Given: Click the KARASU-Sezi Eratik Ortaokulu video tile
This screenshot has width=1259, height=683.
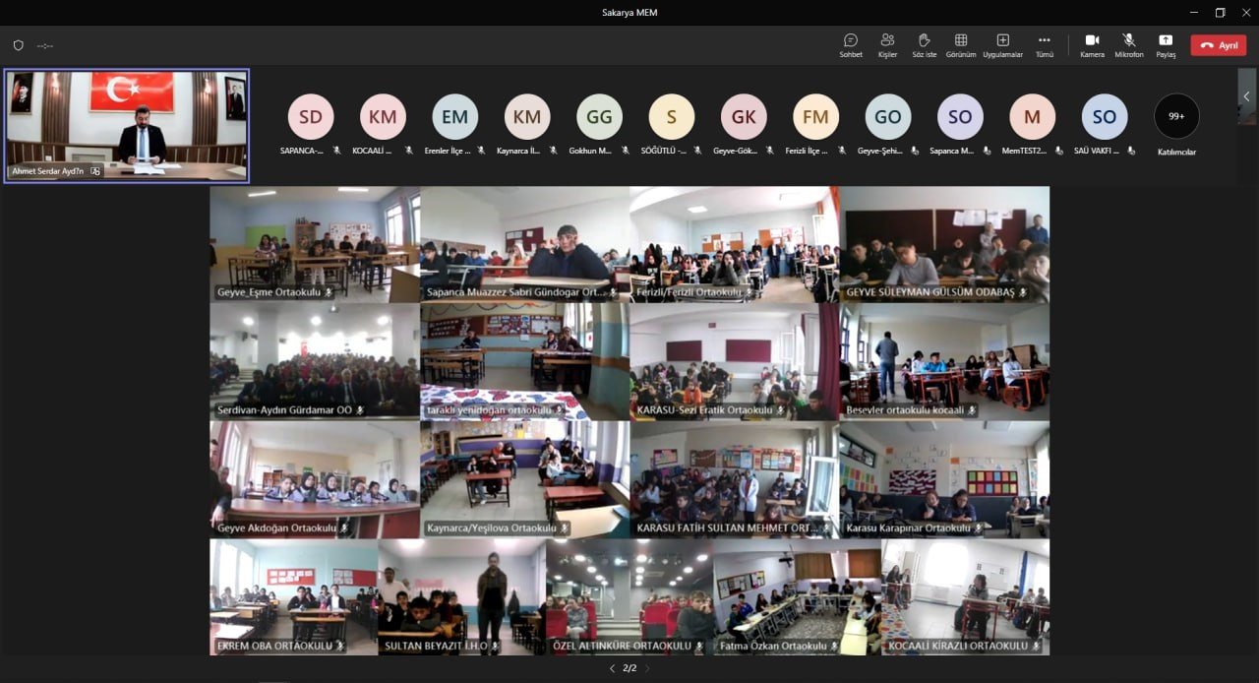Looking at the screenshot, I should (735, 360).
